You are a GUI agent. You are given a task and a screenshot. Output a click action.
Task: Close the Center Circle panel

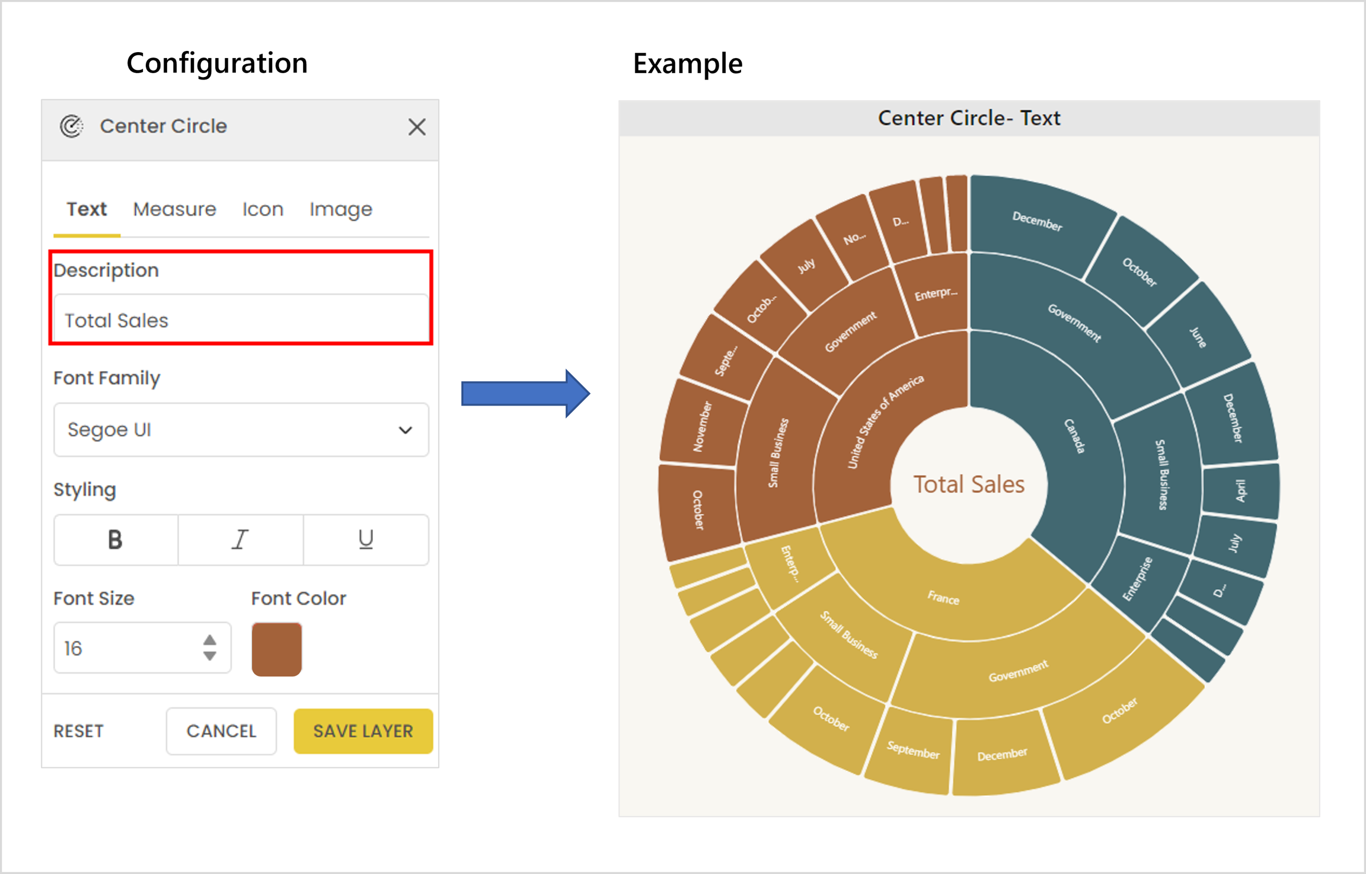tap(417, 127)
